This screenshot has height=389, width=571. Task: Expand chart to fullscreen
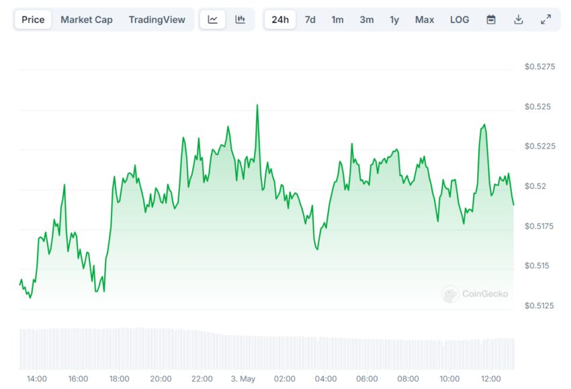coord(545,19)
